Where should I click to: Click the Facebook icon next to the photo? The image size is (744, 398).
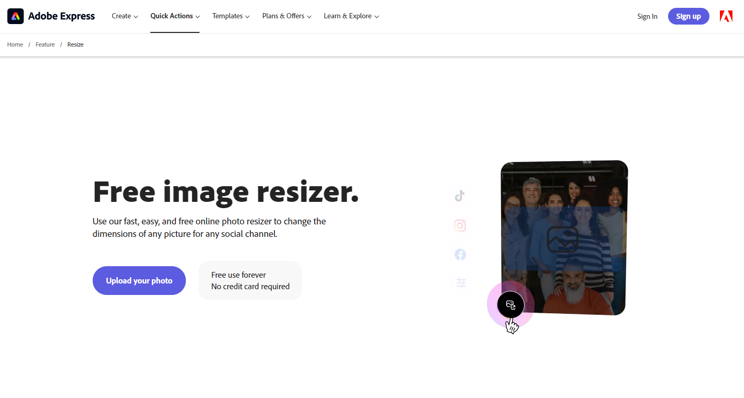pyautogui.click(x=460, y=254)
